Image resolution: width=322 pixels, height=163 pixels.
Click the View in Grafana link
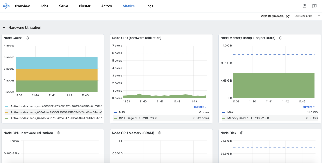[275, 16]
